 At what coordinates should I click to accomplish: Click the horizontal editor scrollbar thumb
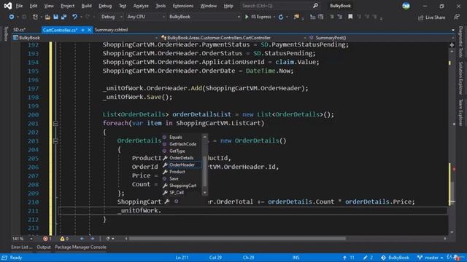coord(237,239)
